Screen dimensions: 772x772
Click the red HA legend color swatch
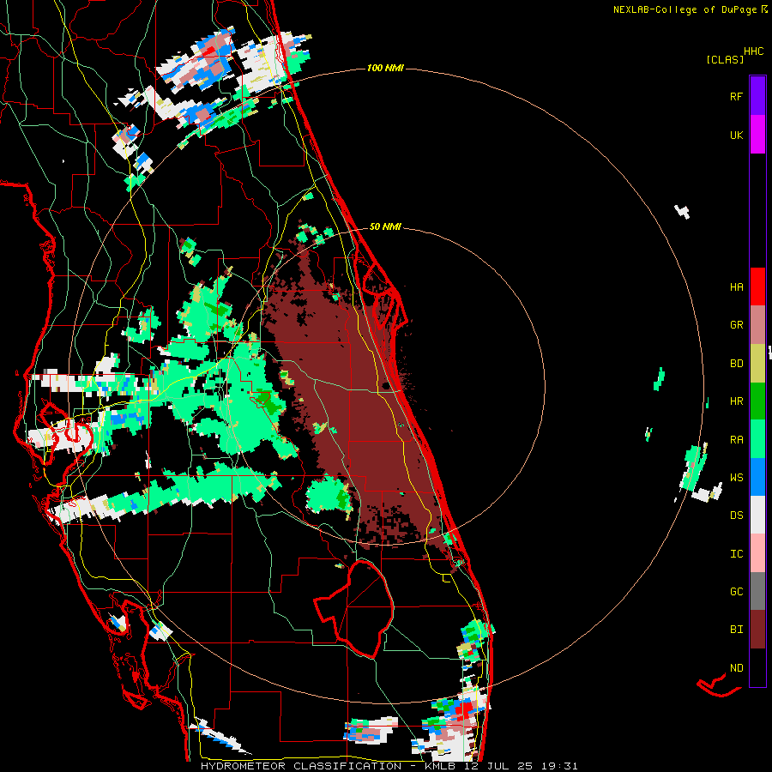757,286
